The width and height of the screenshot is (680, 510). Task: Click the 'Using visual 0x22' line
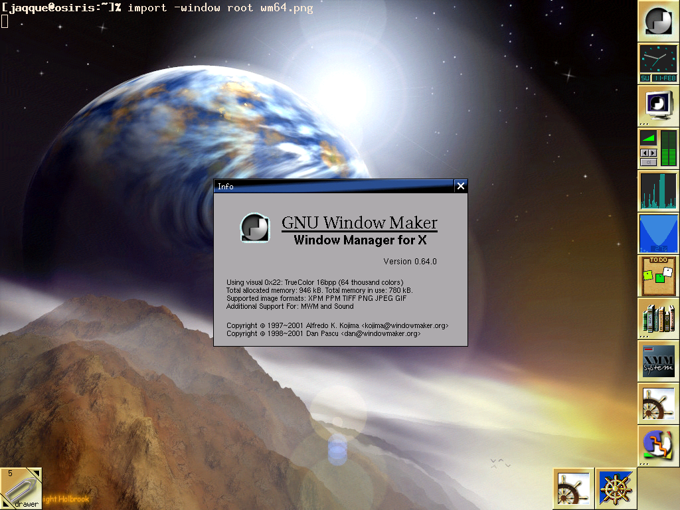pos(315,282)
